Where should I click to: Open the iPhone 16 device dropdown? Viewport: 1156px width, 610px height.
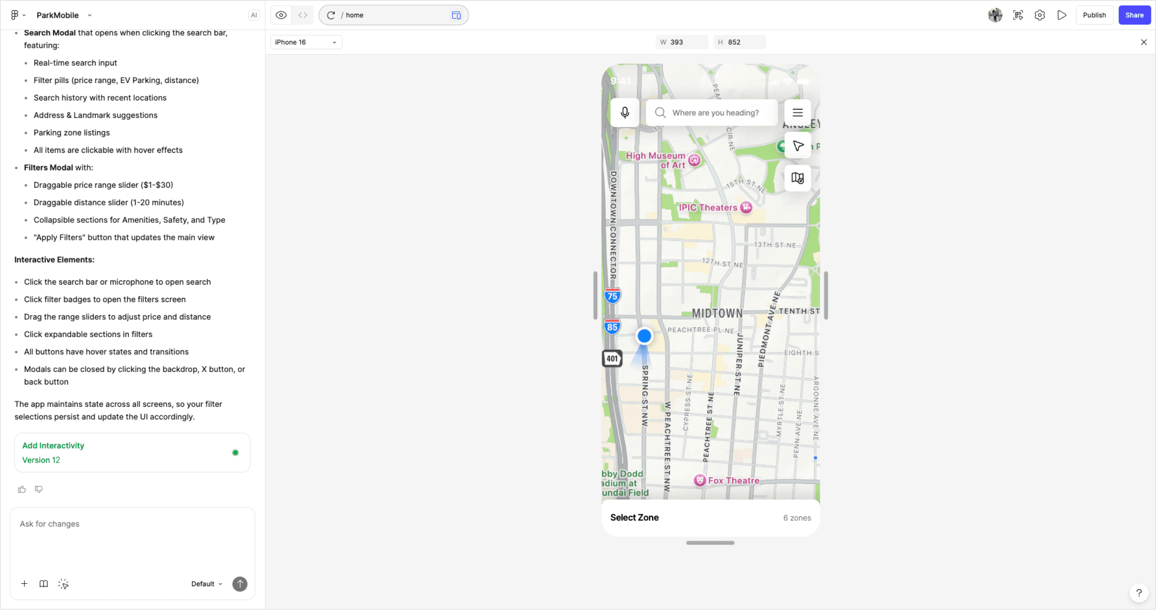tap(306, 42)
